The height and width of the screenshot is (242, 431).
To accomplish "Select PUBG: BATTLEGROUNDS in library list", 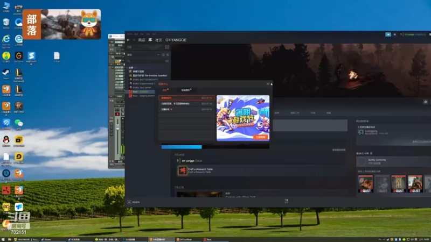I will (x=143, y=80).
